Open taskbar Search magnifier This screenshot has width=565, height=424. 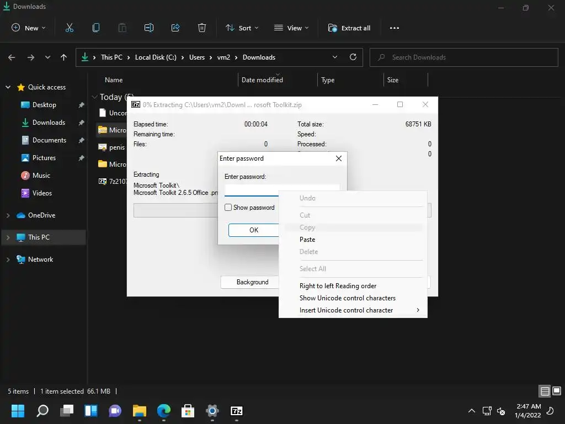click(x=42, y=411)
